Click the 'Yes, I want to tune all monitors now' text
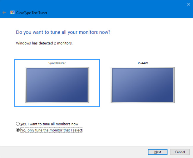The image size is (193, 158). click(x=49, y=124)
